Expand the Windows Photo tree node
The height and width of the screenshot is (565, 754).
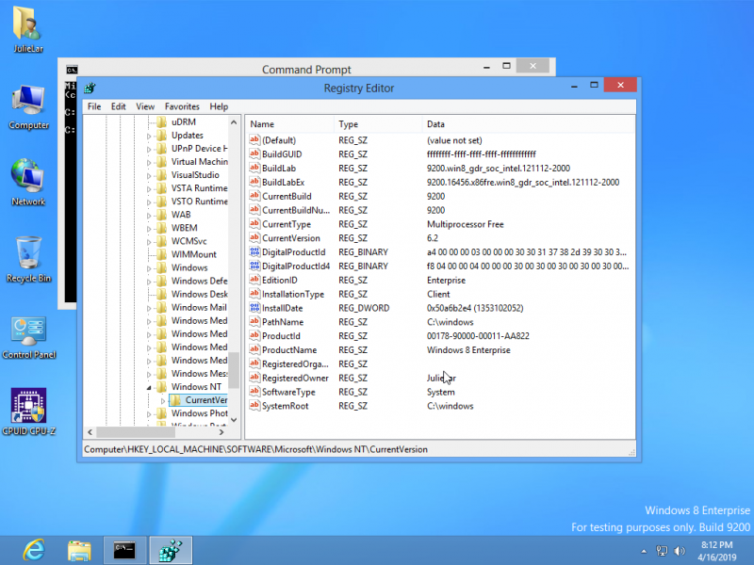149,413
